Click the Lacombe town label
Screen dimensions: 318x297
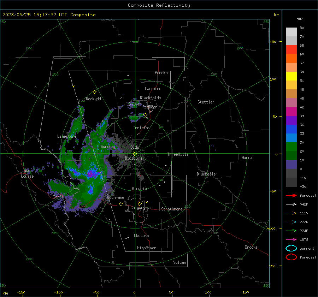click(x=152, y=89)
